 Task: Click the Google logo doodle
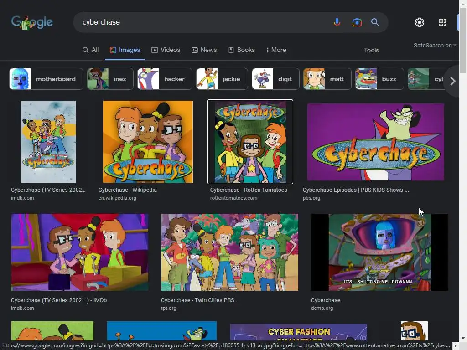(32, 22)
